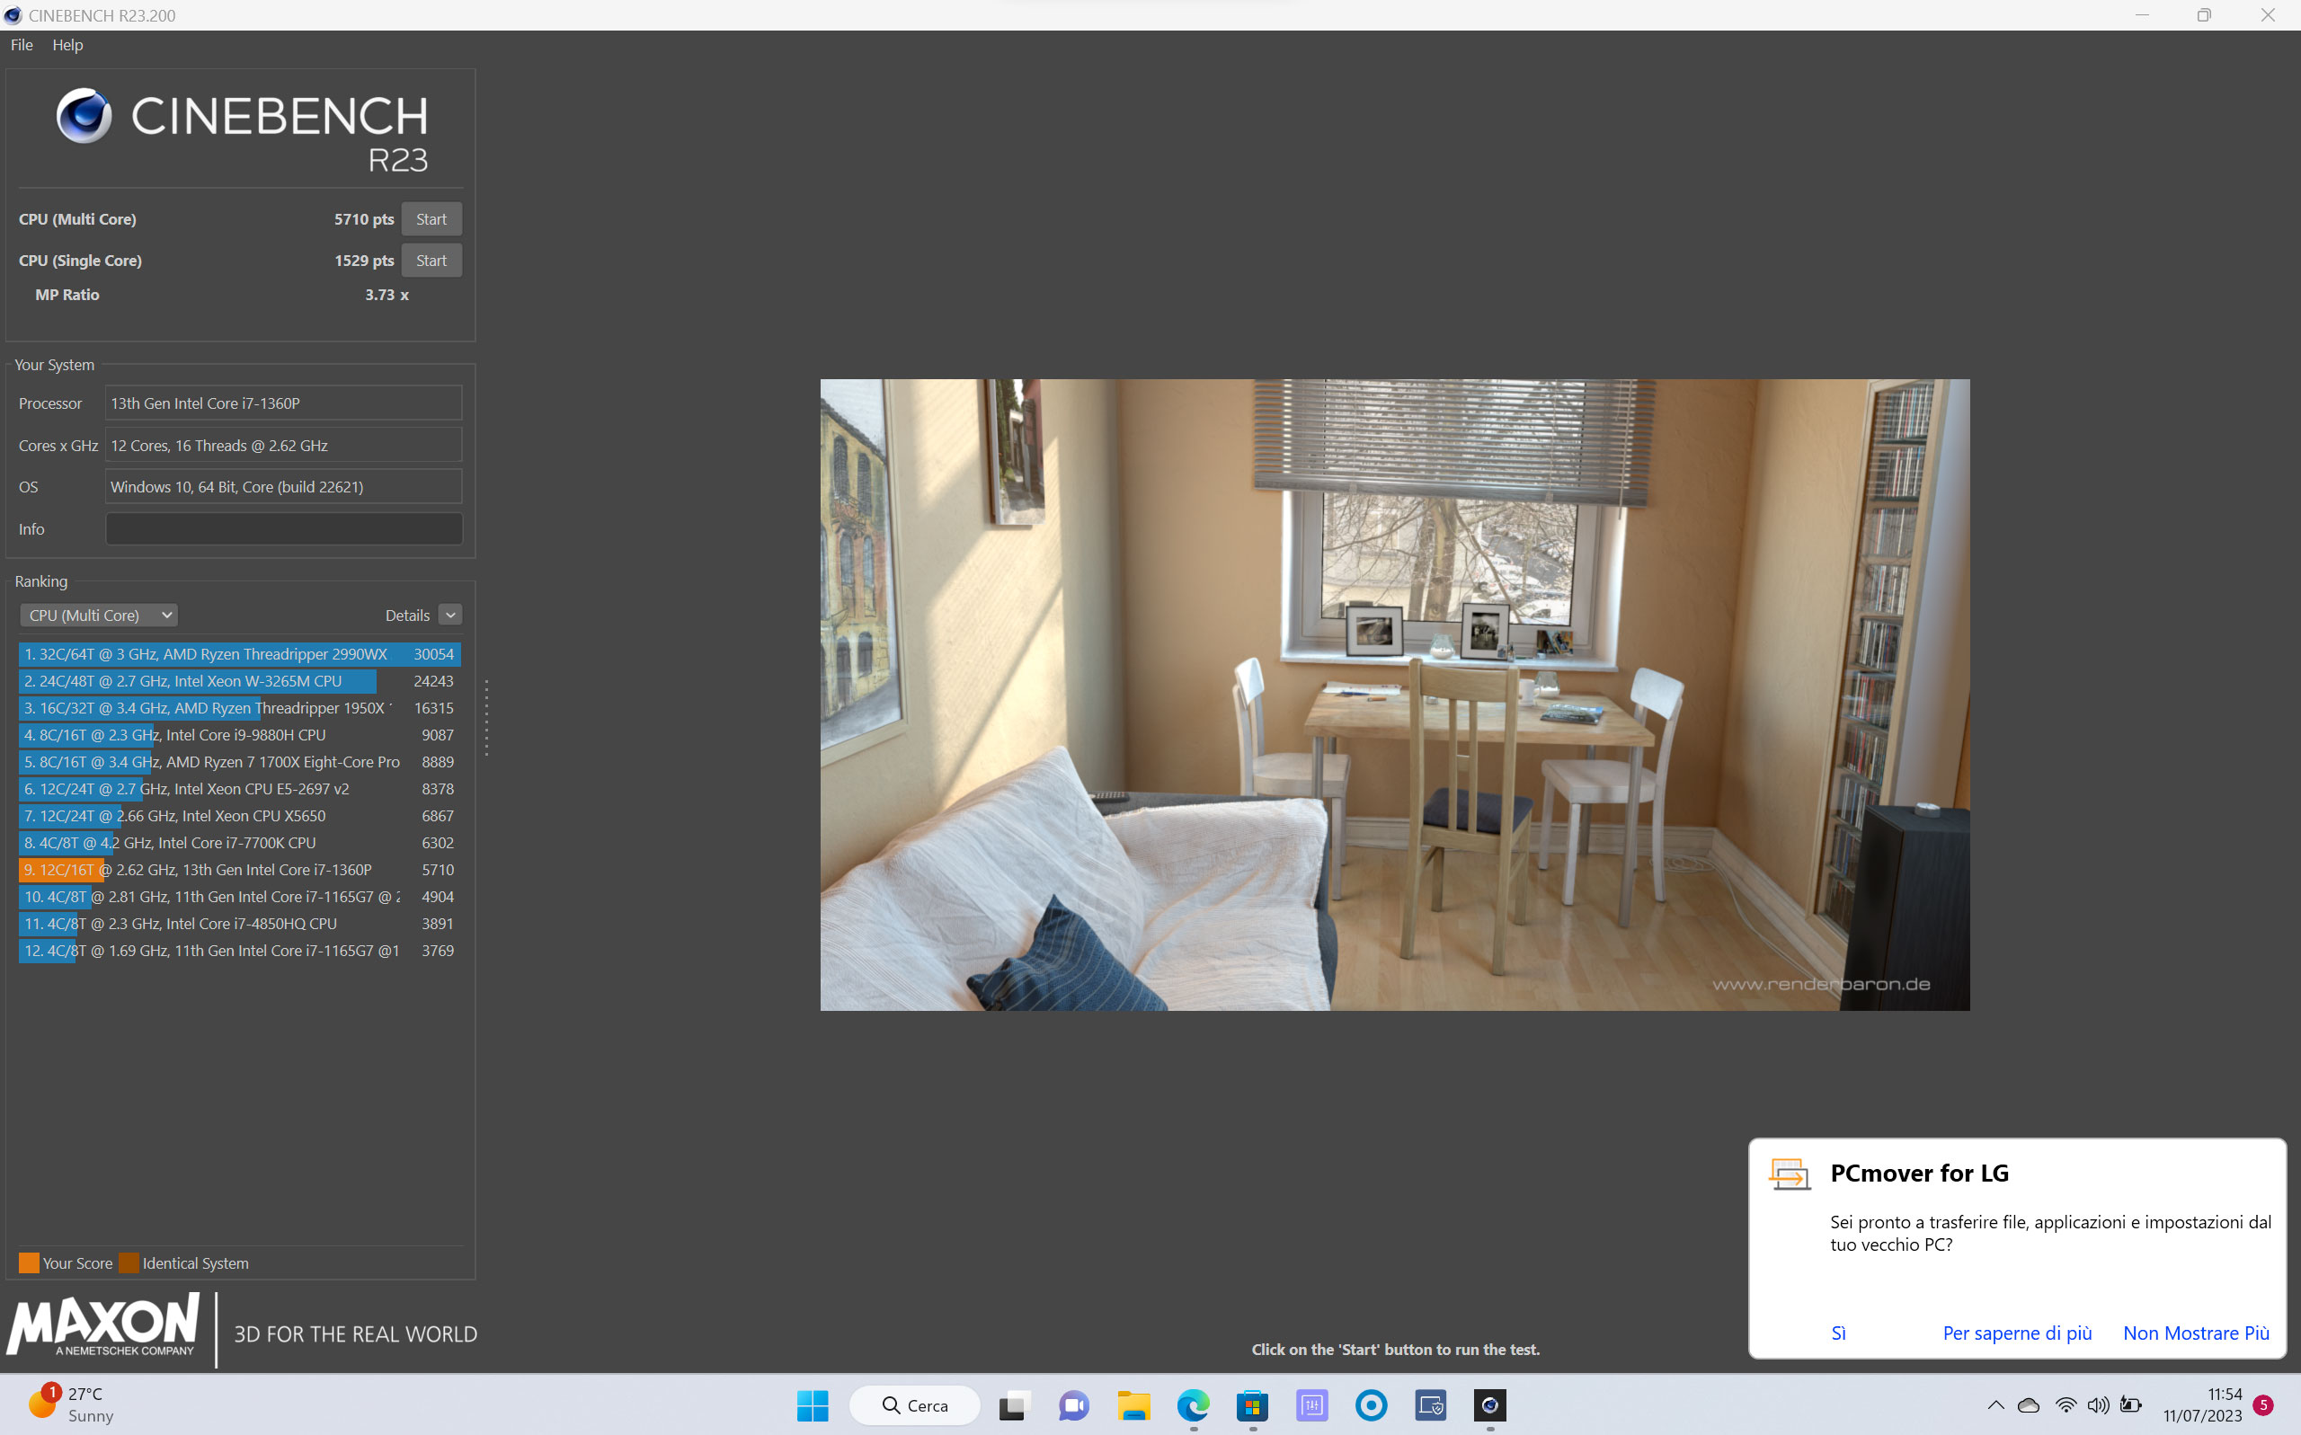Open the volume tray icon

click(2097, 1404)
